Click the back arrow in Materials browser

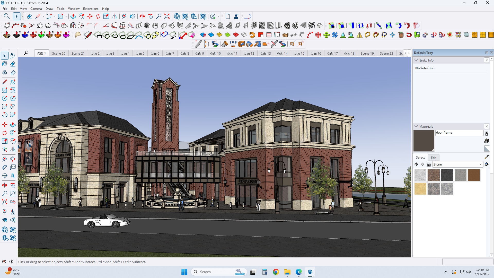click(416, 164)
